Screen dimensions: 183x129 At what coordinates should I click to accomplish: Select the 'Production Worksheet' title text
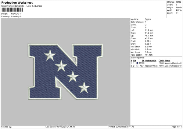coord(17,2)
